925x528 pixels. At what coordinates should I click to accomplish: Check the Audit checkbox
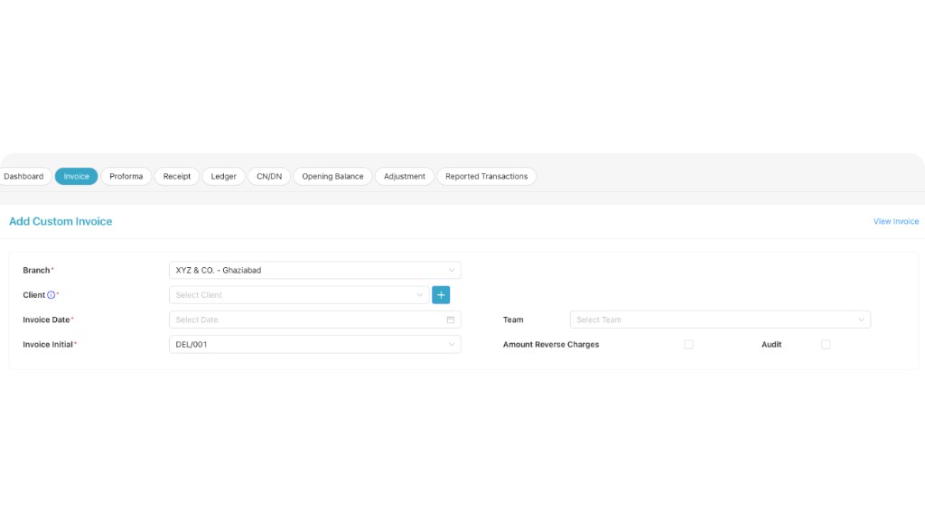click(x=825, y=344)
